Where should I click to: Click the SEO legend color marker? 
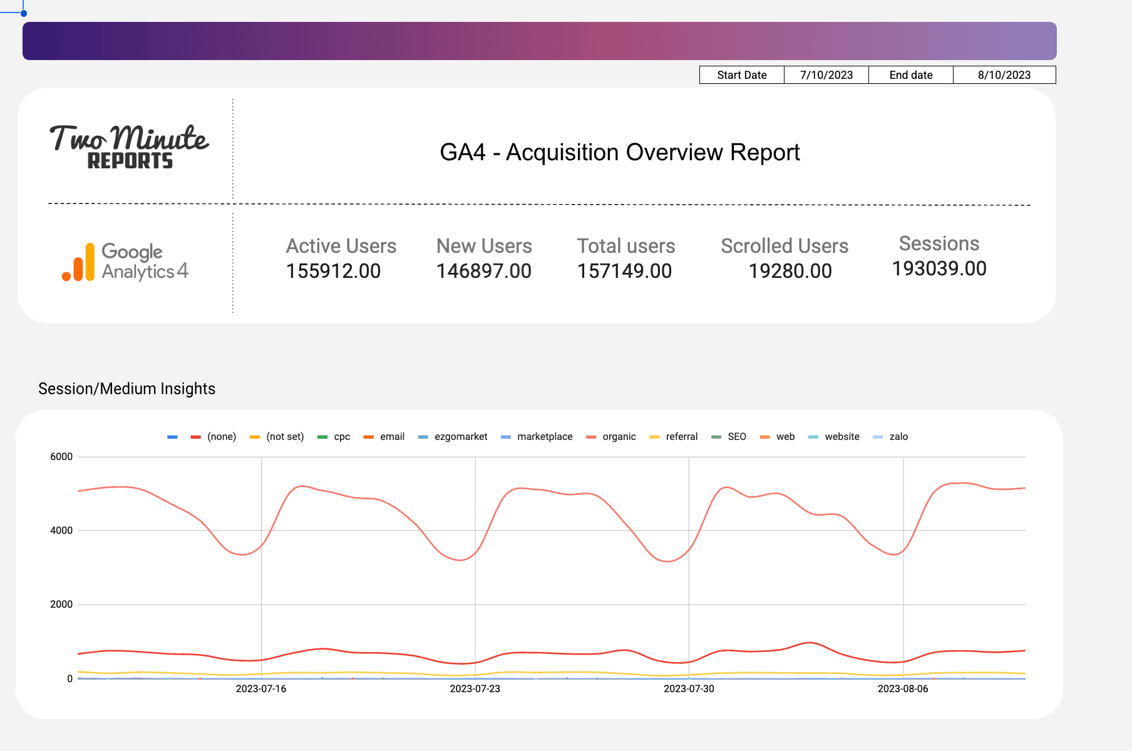point(716,436)
